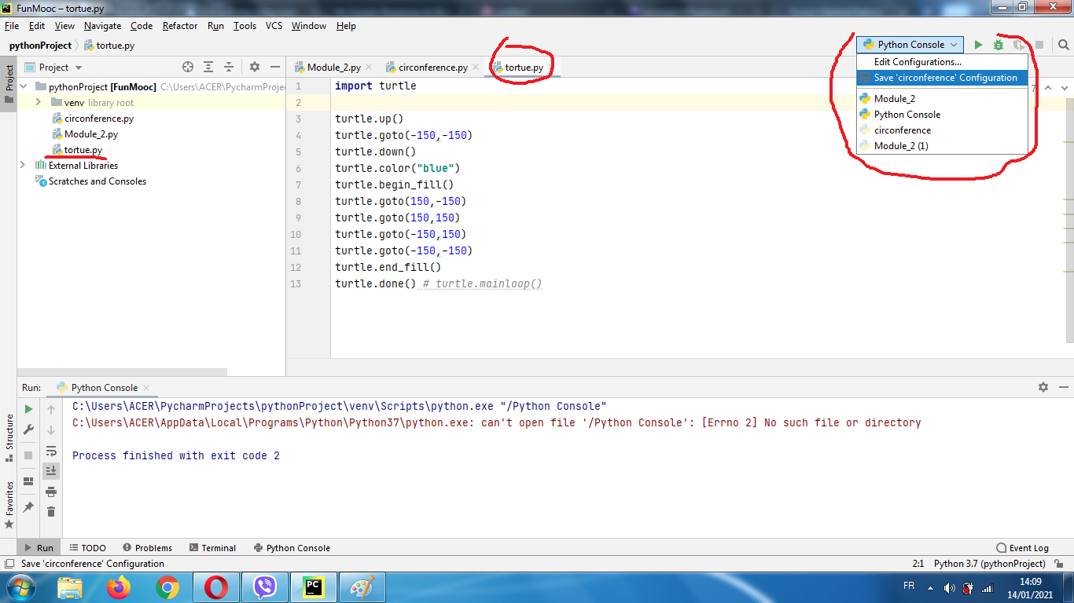Viewport: 1074px width, 603px height.
Task: Hide the Run tool window
Action: [x=1064, y=387]
